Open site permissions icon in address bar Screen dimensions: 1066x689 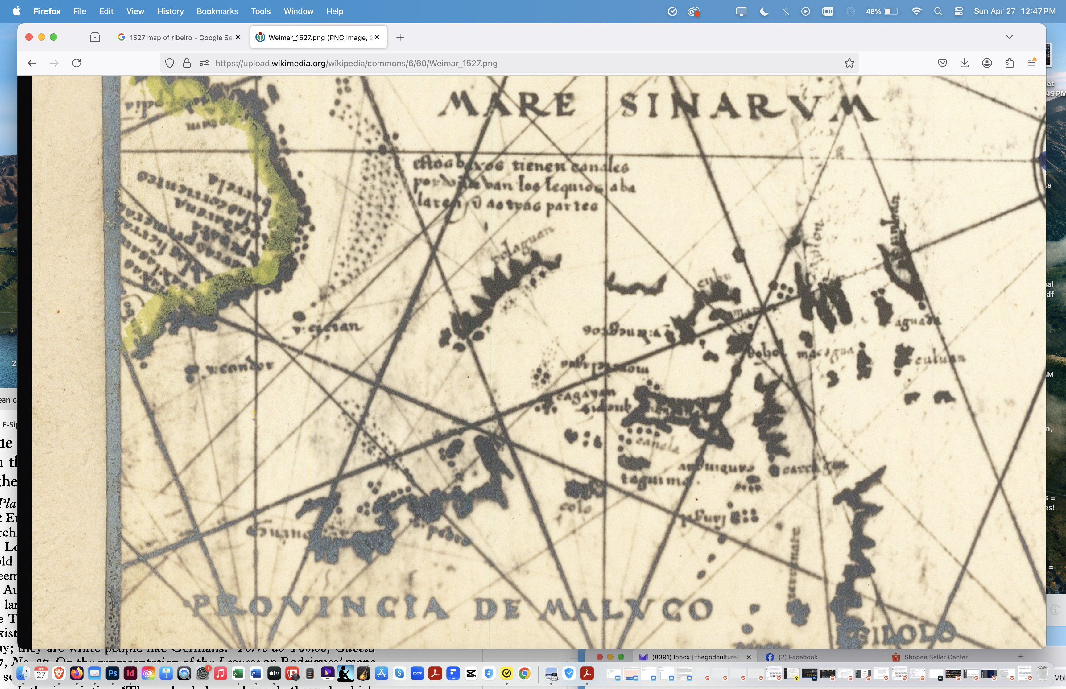click(x=205, y=63)
